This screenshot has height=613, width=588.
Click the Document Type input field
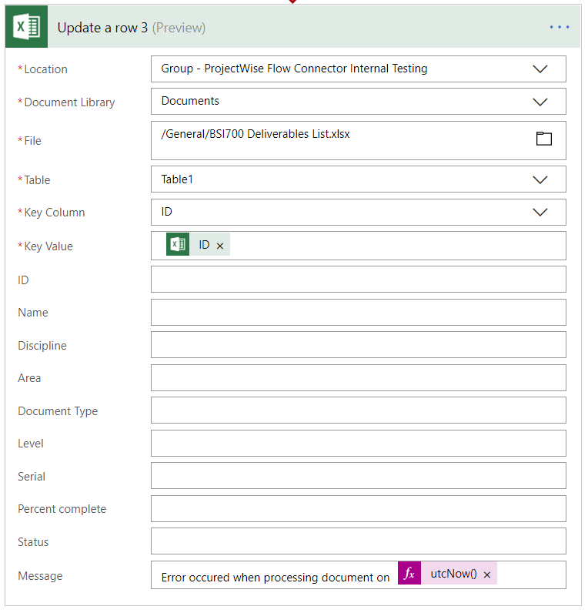359,410
